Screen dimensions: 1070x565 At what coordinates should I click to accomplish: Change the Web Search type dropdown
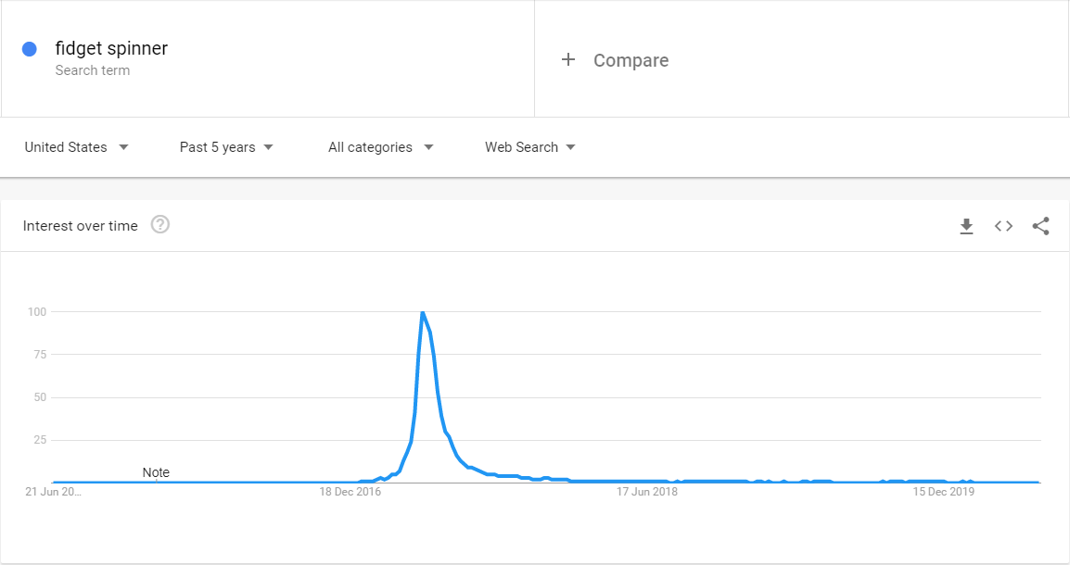pos(529,147)
